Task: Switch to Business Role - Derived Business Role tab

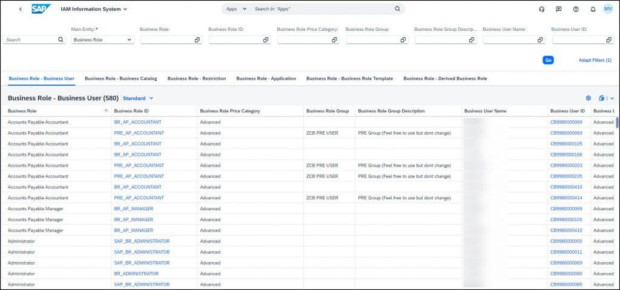Action: (x=445, y=79)
